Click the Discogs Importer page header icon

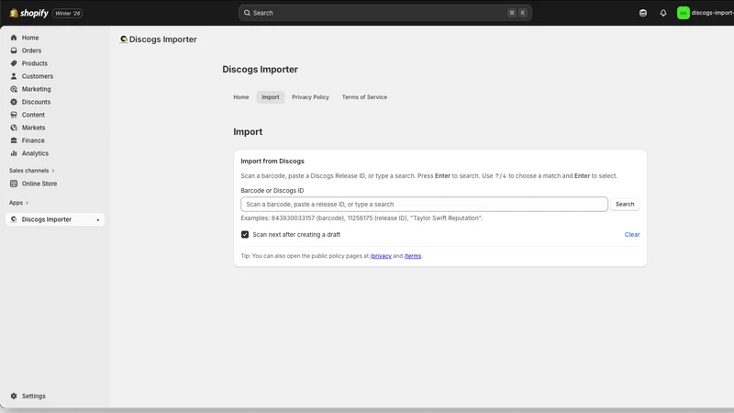(x=124, y=39)
